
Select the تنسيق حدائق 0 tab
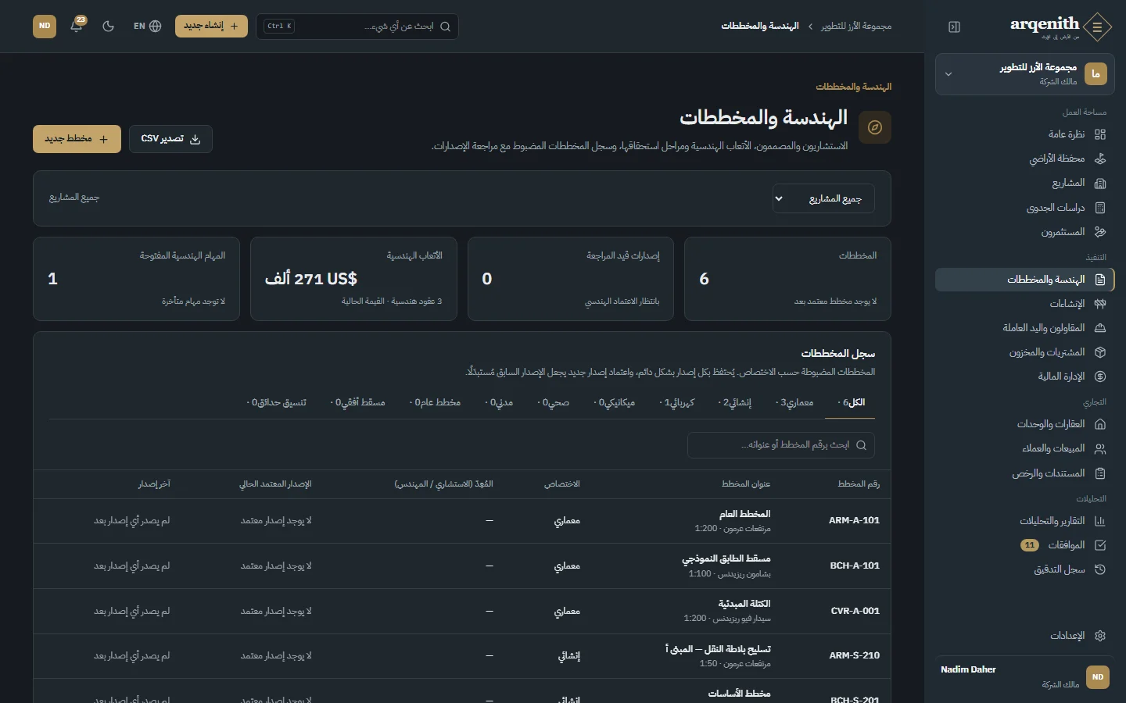pyautogui.click(x=277, y=403)
